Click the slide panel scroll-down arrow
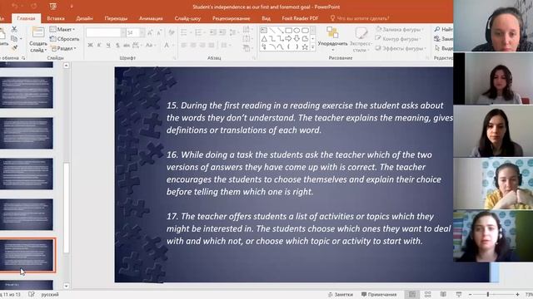533x299 pixels. click(x=67, y=286)
